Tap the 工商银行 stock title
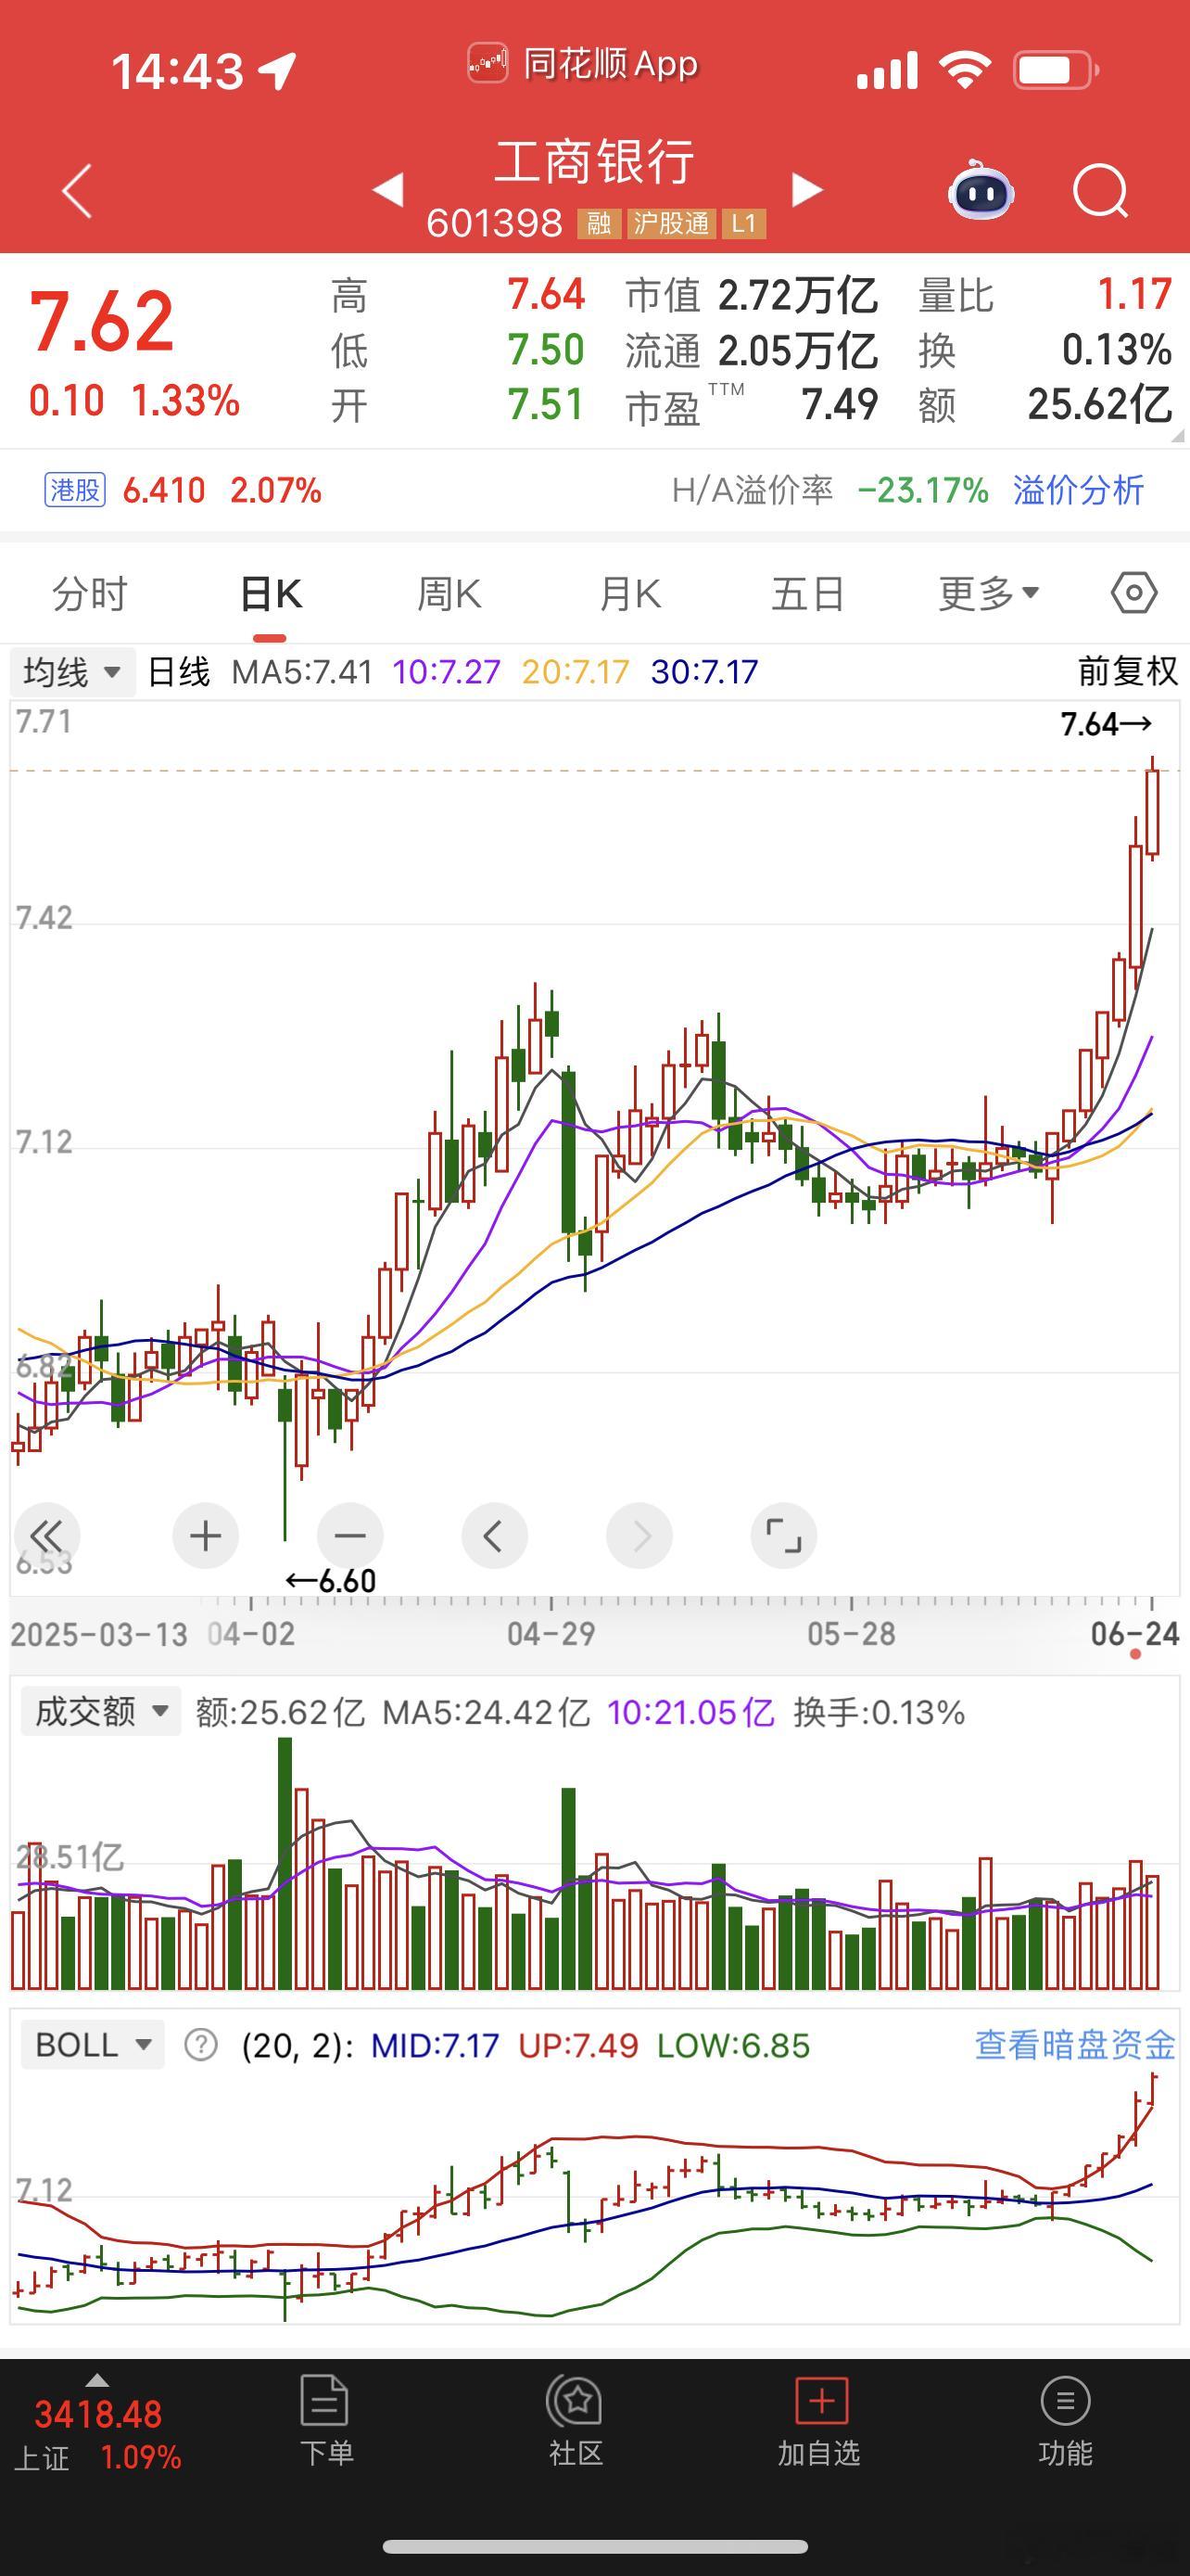This screenshot has width=1190, height=2576. (x=594, y=162)
